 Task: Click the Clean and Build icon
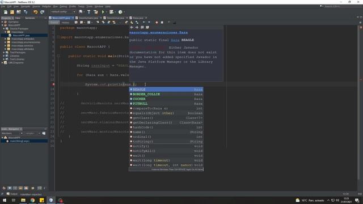tap(96, 12)
